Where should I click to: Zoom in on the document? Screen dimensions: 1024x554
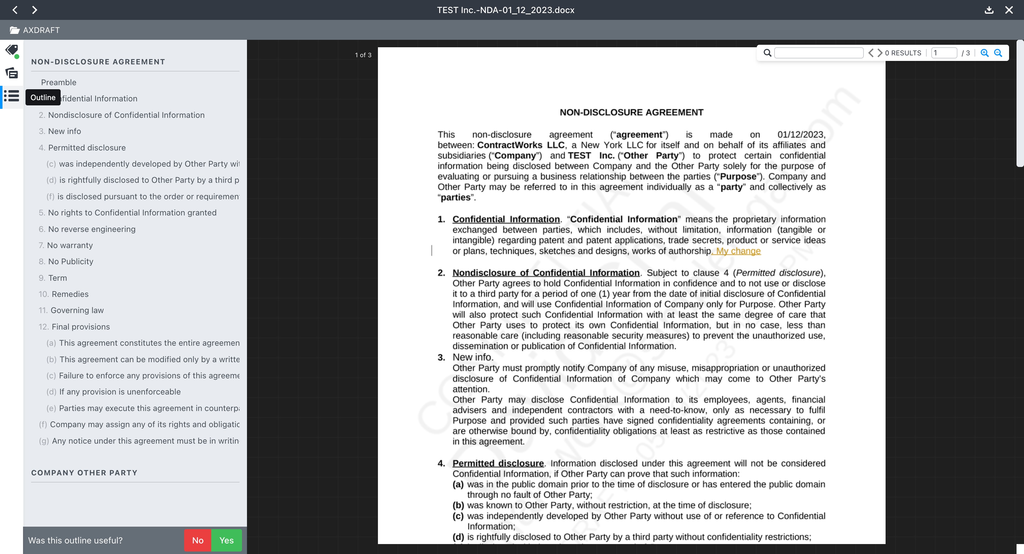point(984,53)
